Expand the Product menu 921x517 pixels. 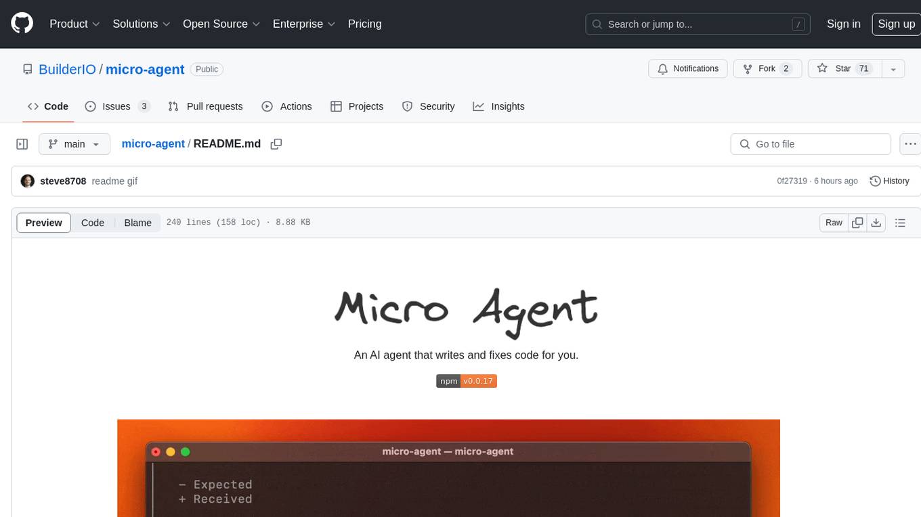(x=74, y=24)
